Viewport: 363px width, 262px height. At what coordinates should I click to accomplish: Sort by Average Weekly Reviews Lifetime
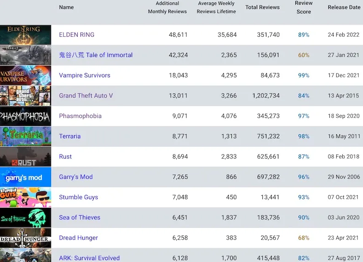tap(216, 7)
